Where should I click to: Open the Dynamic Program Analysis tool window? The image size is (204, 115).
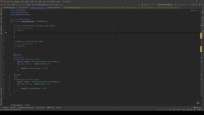pyautogui.click(x=26, y=108)
